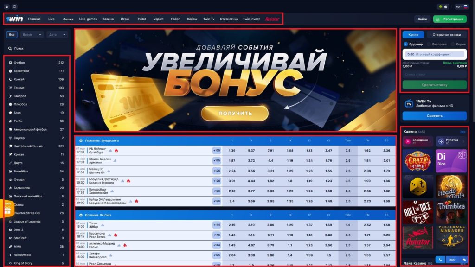The width and height of the screenshot is (475, 267).
Task: Open the casino Все link
Action: 462,132
